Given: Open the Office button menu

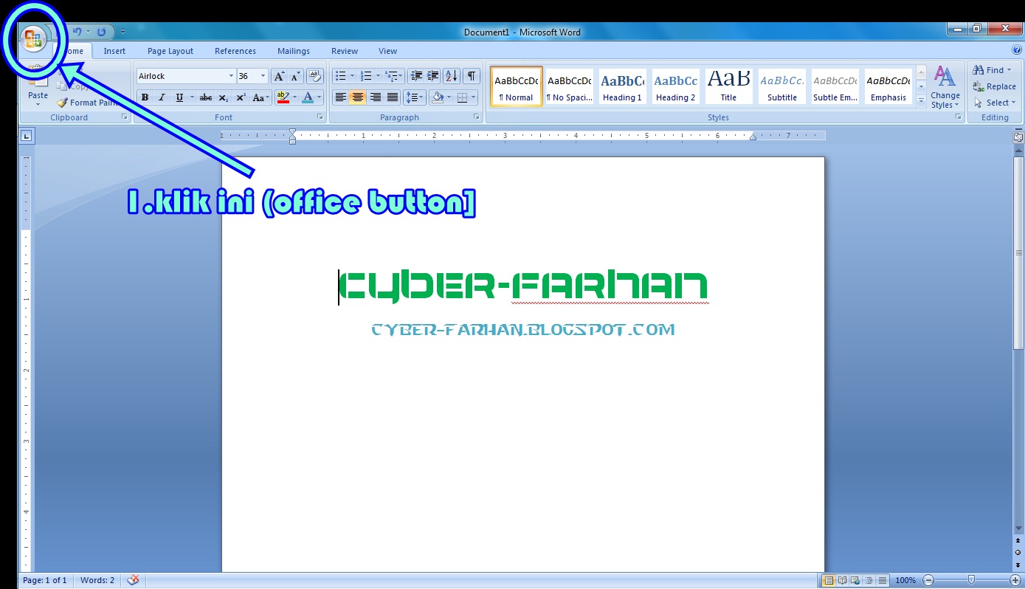Looking at the screenshot, I should (x=34, y=38).
